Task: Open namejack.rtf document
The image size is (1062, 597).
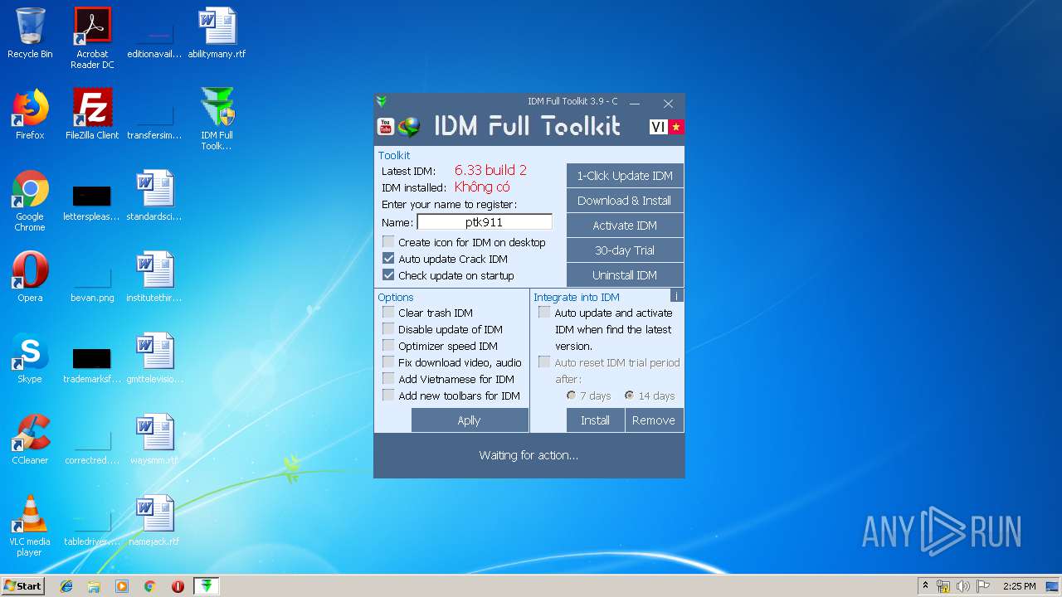Action: point(154,521)
